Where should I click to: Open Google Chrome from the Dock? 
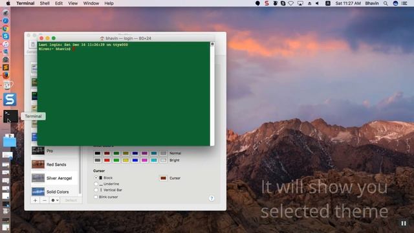[6, 28]
